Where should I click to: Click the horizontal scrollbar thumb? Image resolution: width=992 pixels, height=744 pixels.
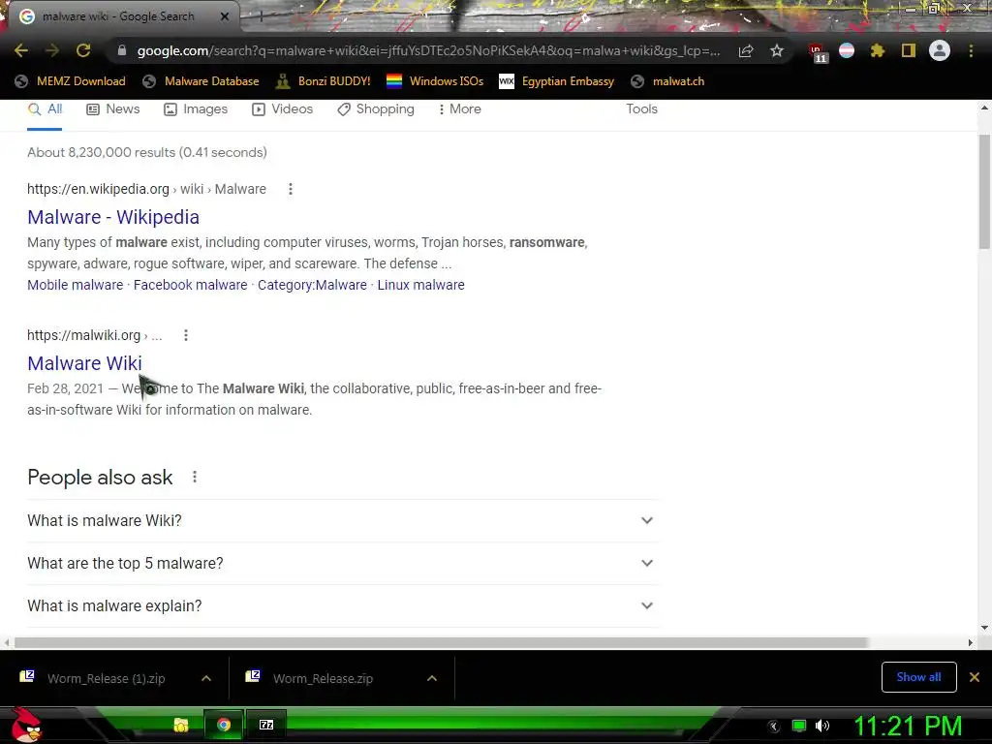pos(441,643)
